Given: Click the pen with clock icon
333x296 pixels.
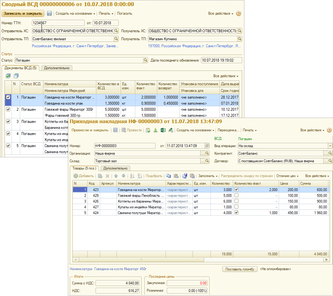Looking at the screenshot, I should [171, 130].
